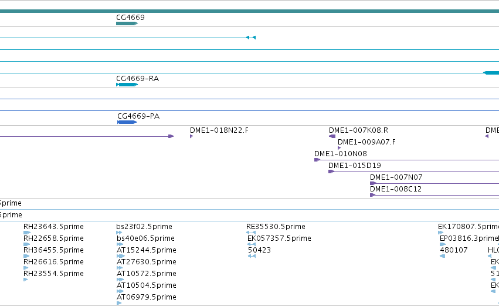Select the RH23554.5prime EST label
Viewport: 499px width, 306px height.
53,274
